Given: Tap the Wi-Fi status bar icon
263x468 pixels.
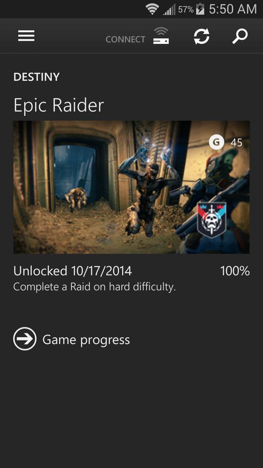Looking at the screenshot, I should click(x=152, y=9).
